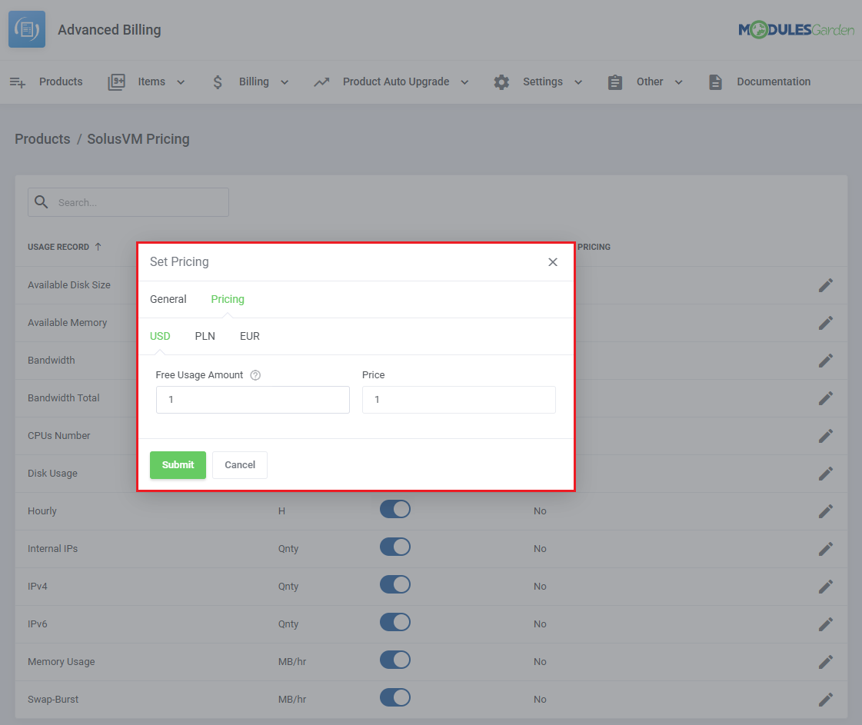Image resolution: width=862 pixels, height=725 pixels.
Task: Switch to the General tab
Action: [x=168, y=299]
